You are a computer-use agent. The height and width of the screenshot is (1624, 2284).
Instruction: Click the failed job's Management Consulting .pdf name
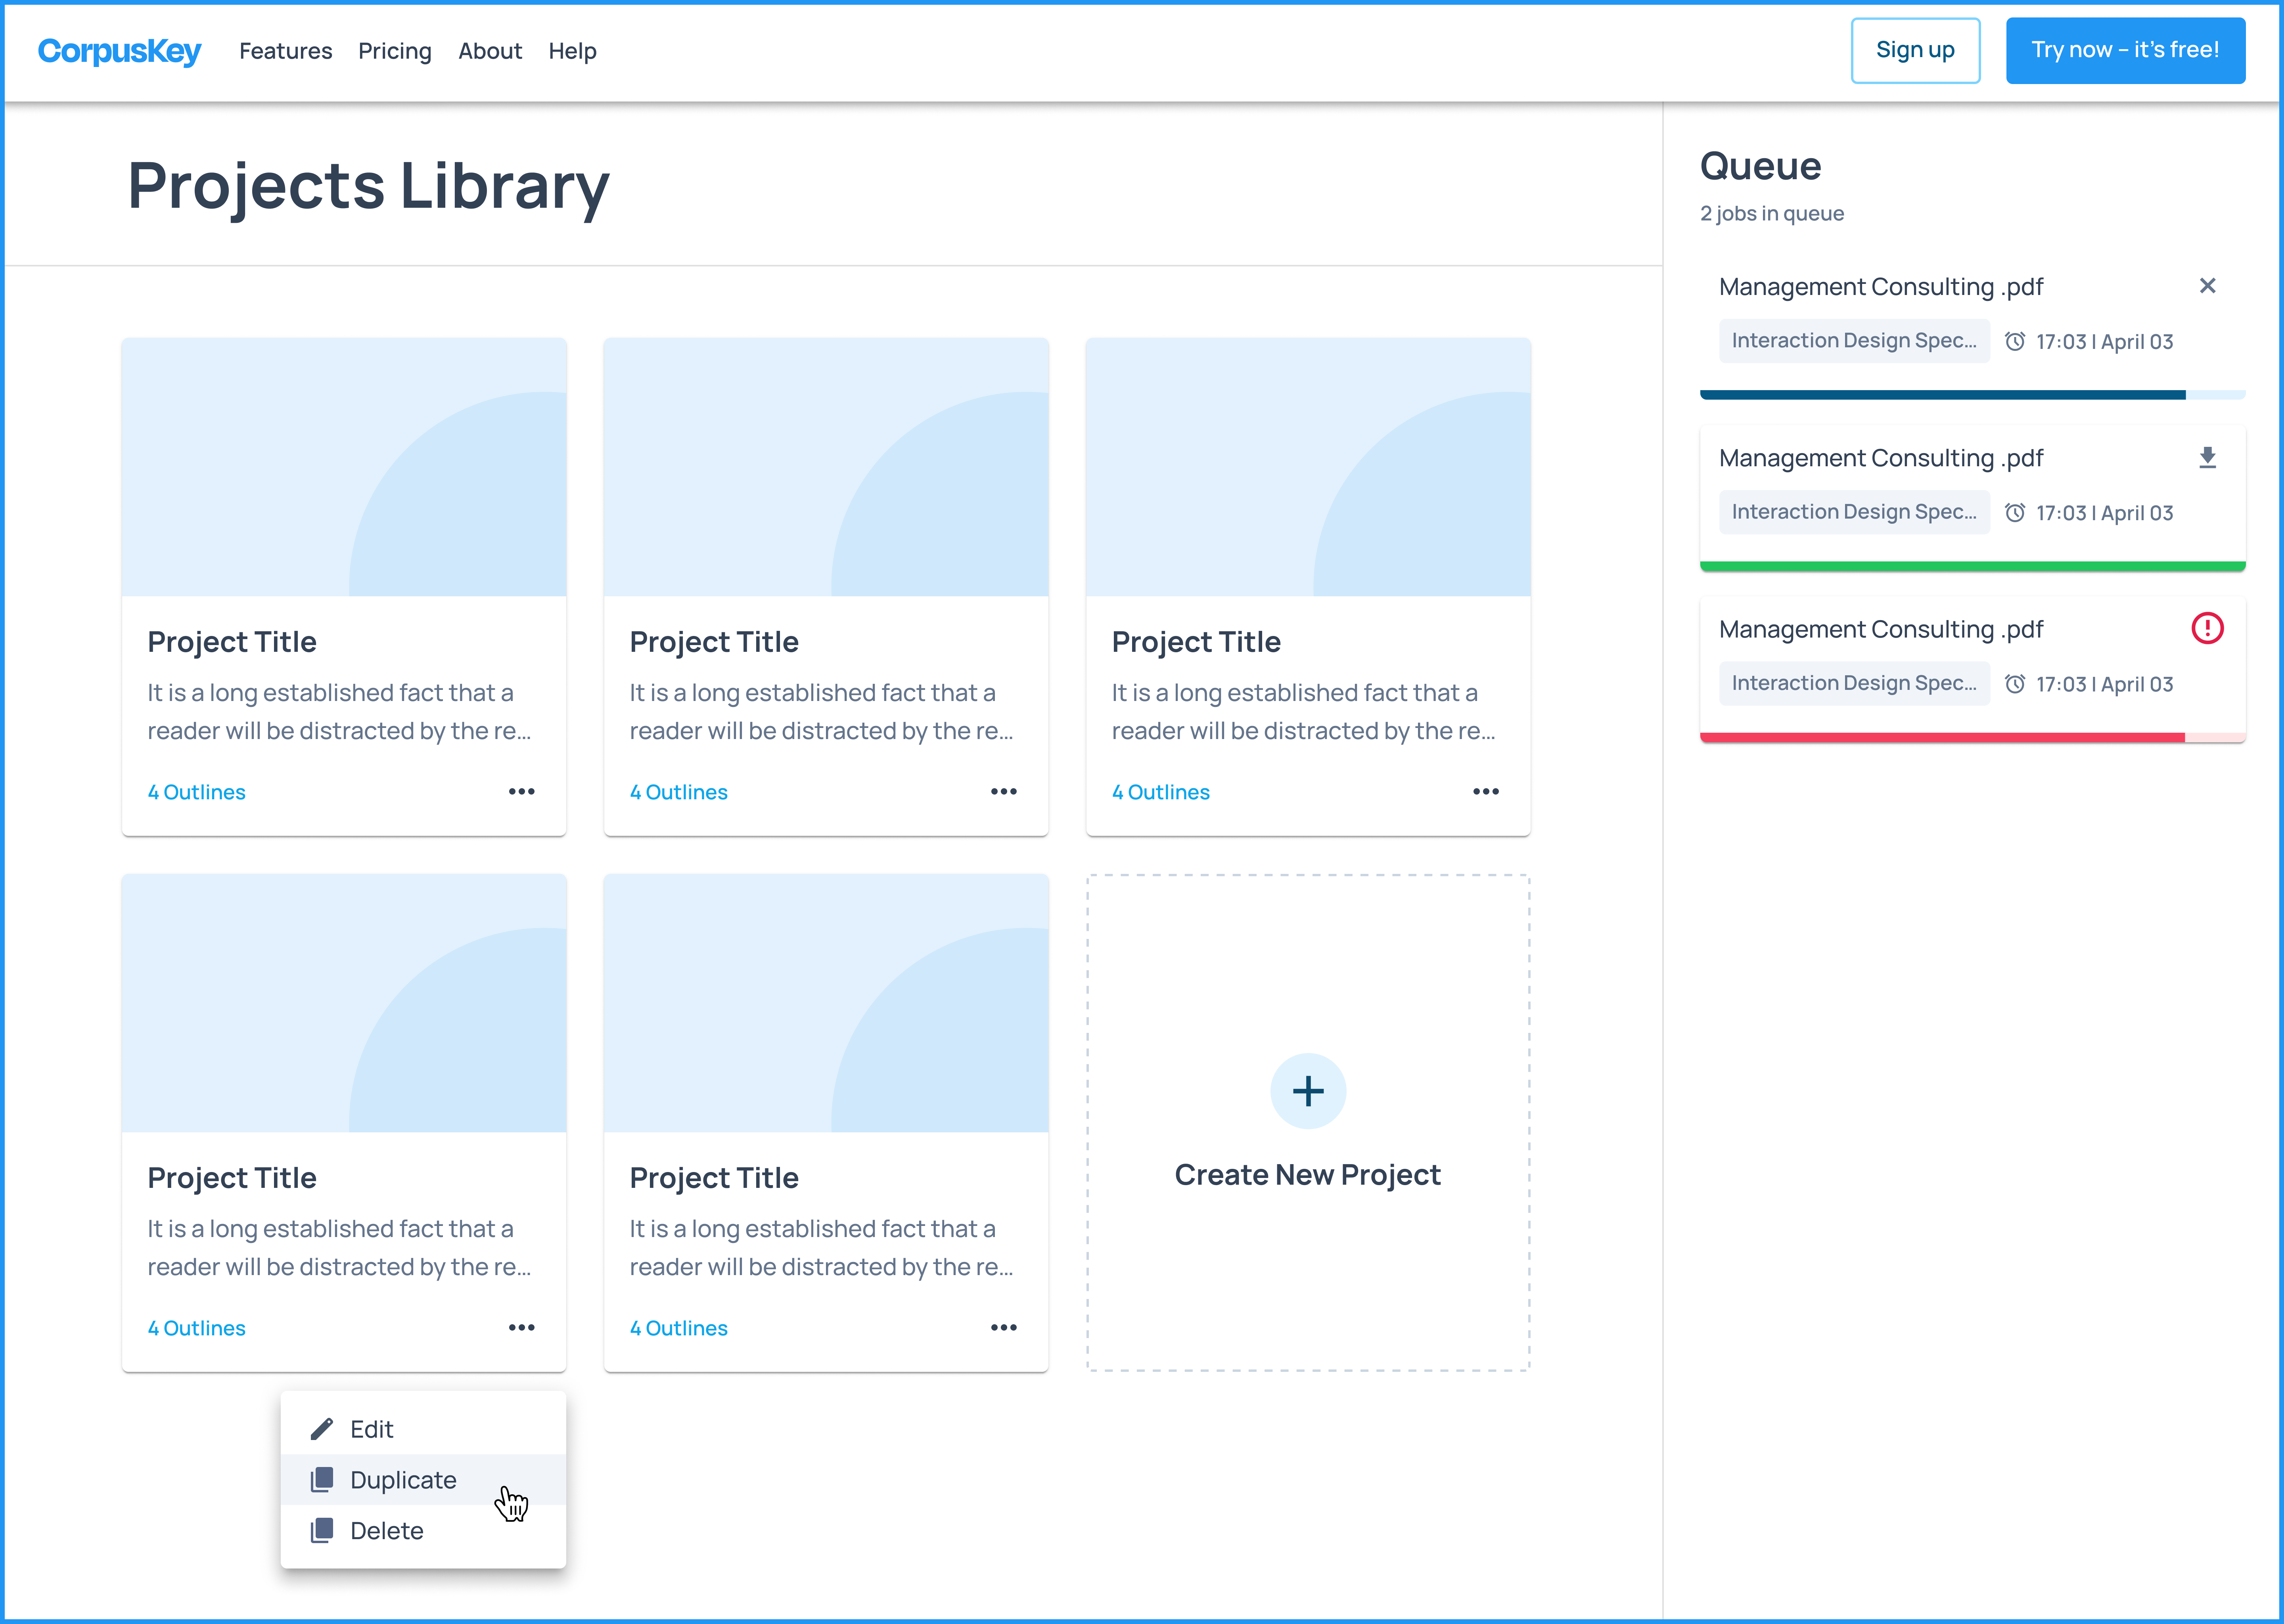[x=1881, y=629]
